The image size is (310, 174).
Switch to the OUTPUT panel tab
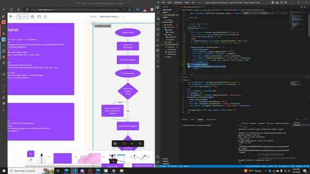tap(192, 119)
